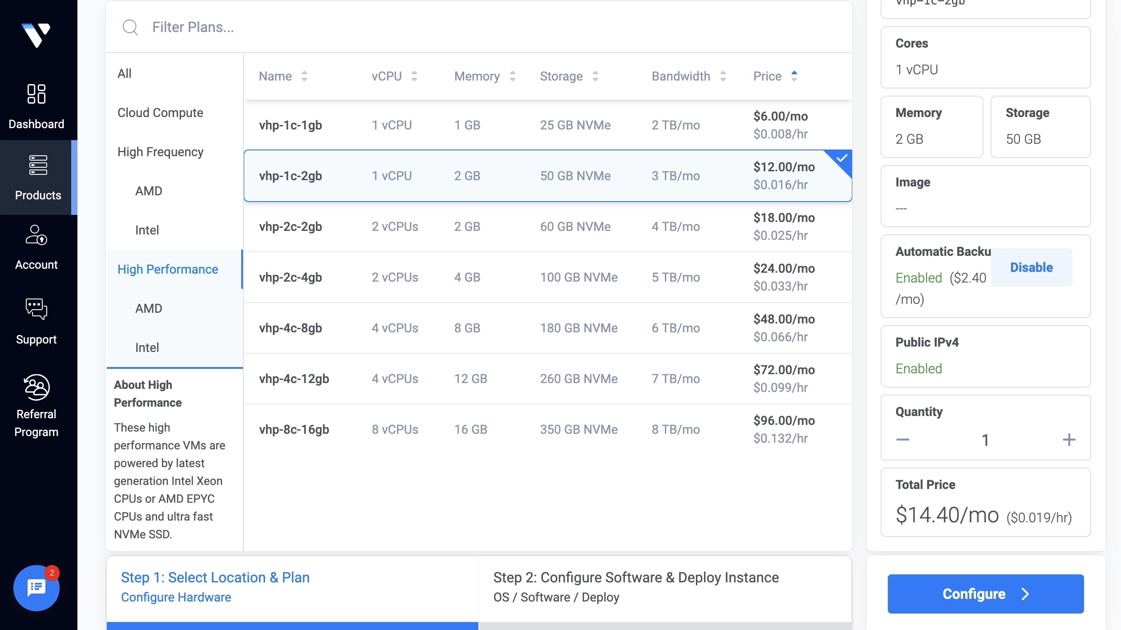Screen dimensions: 1121x630
Task: Click the Vultr logo icon
Action: pyautogui.click(x=36, y=35)
